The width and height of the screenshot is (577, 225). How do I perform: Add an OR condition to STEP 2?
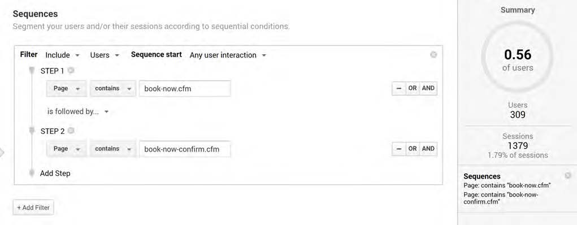coord(412,149)
